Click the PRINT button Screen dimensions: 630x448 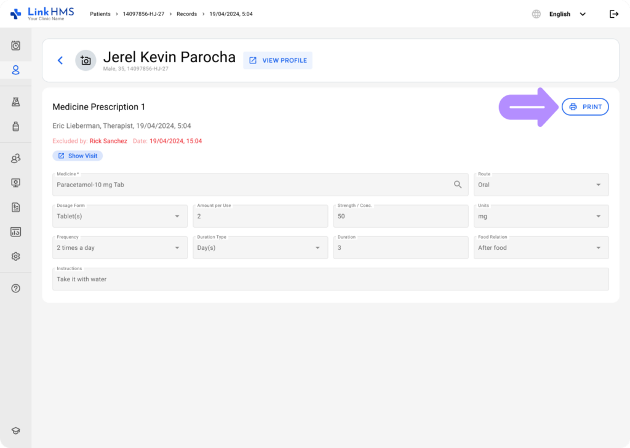585,107
